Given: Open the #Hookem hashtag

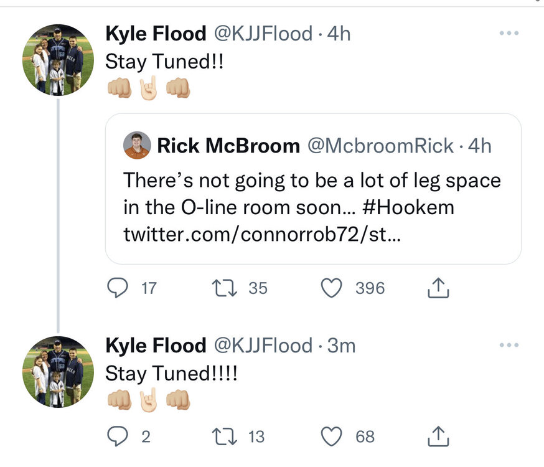Looking at the screenshot, I should pos(407,207).
